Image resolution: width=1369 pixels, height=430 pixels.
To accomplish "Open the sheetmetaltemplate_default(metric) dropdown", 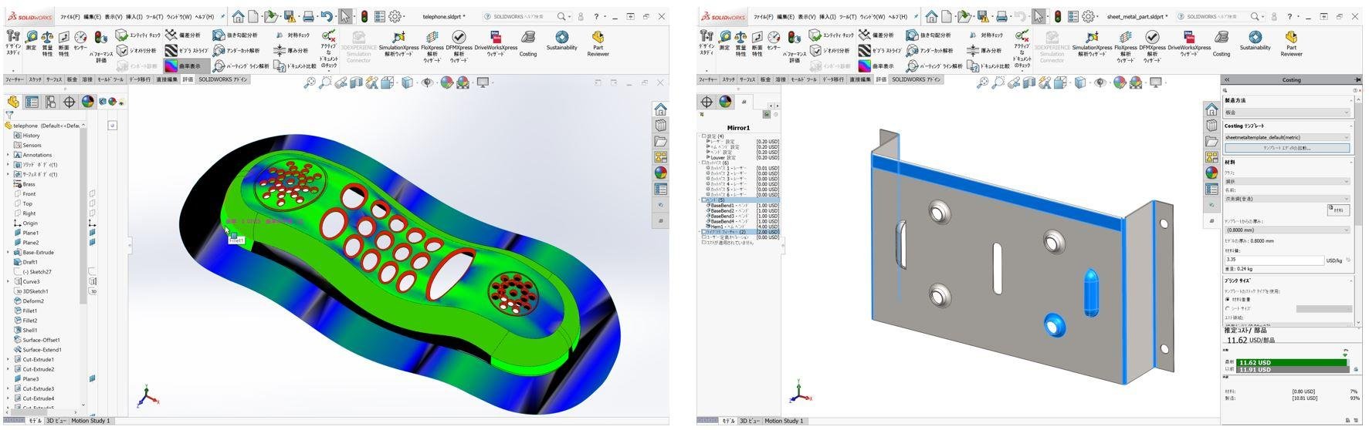I will coord(1287,137).
